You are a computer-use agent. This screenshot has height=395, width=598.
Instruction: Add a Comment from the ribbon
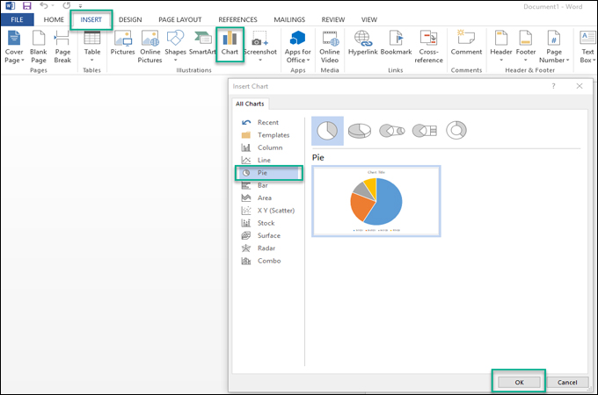coord(466,43)
